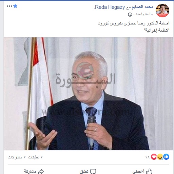This screenshot has height=174, width=174.
Task: Click the blue like reaction icon
Action: (x=166, y=157)
